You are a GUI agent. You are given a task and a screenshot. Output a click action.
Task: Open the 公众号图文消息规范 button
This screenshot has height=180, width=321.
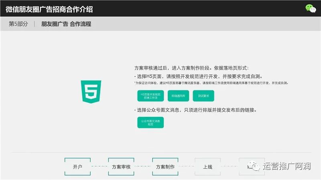point(150,122)
